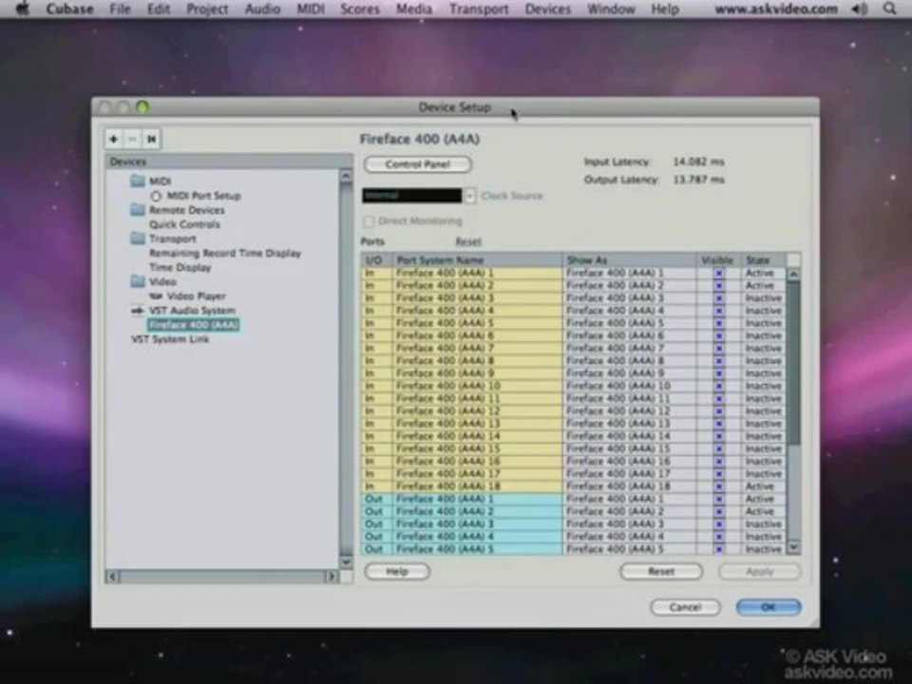Click the Show As column header
Screen dimensions: 912x684
tap(630, 260)
